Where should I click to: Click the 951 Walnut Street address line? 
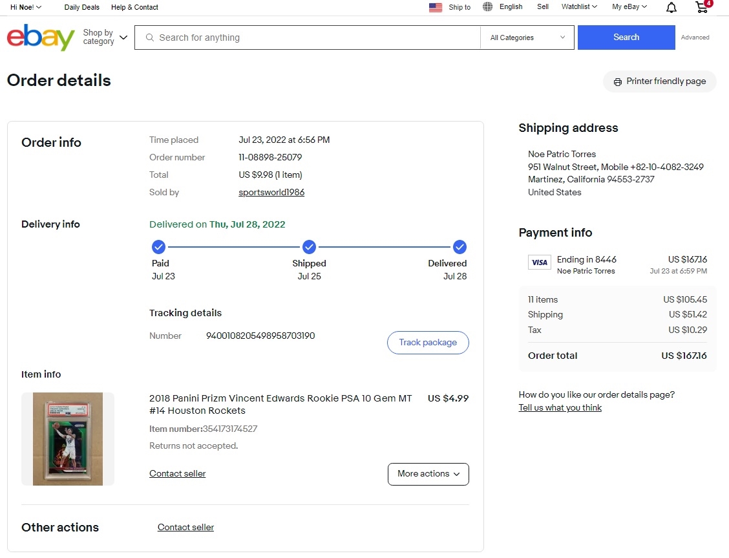615,167
